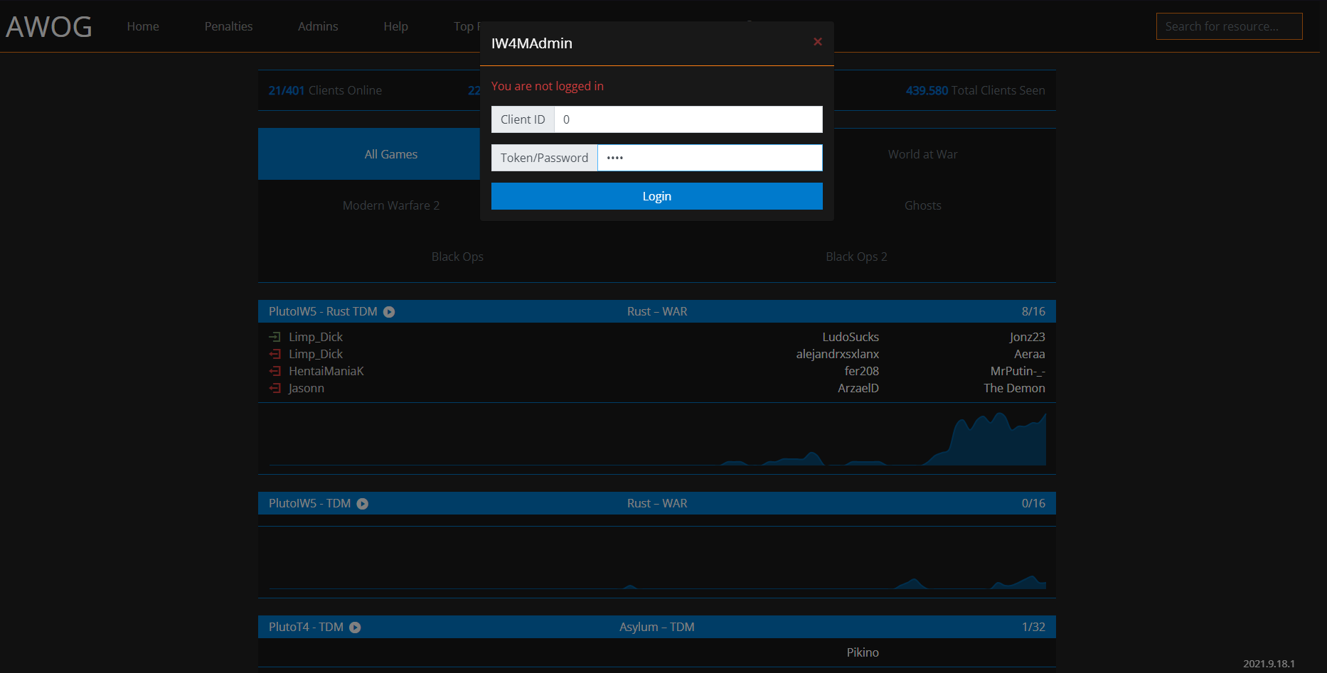Viewport: 1327px width, 673px height.
Task: Open the Penalties nav link
Action: [x=229, y=26]
